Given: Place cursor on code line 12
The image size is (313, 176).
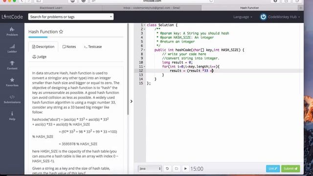Looking at the screenshot, I should click(224, 71).
